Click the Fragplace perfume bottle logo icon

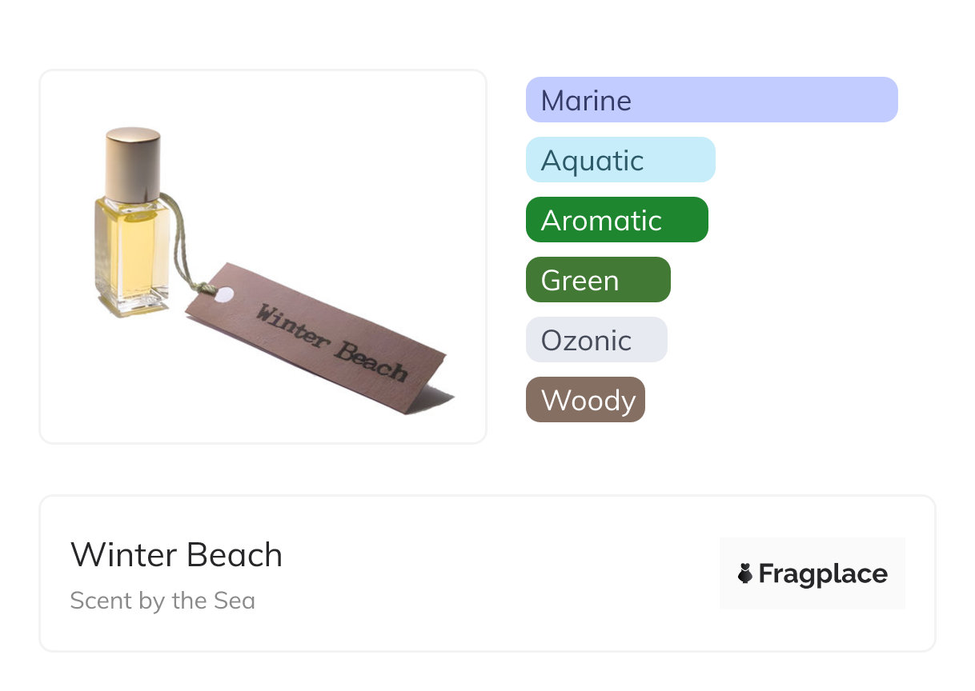(745, 573)
